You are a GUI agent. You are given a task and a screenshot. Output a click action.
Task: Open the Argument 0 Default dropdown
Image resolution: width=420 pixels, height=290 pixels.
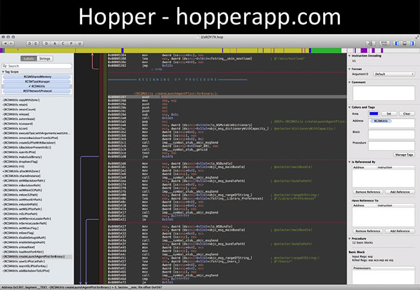click(x=394, y=74)
